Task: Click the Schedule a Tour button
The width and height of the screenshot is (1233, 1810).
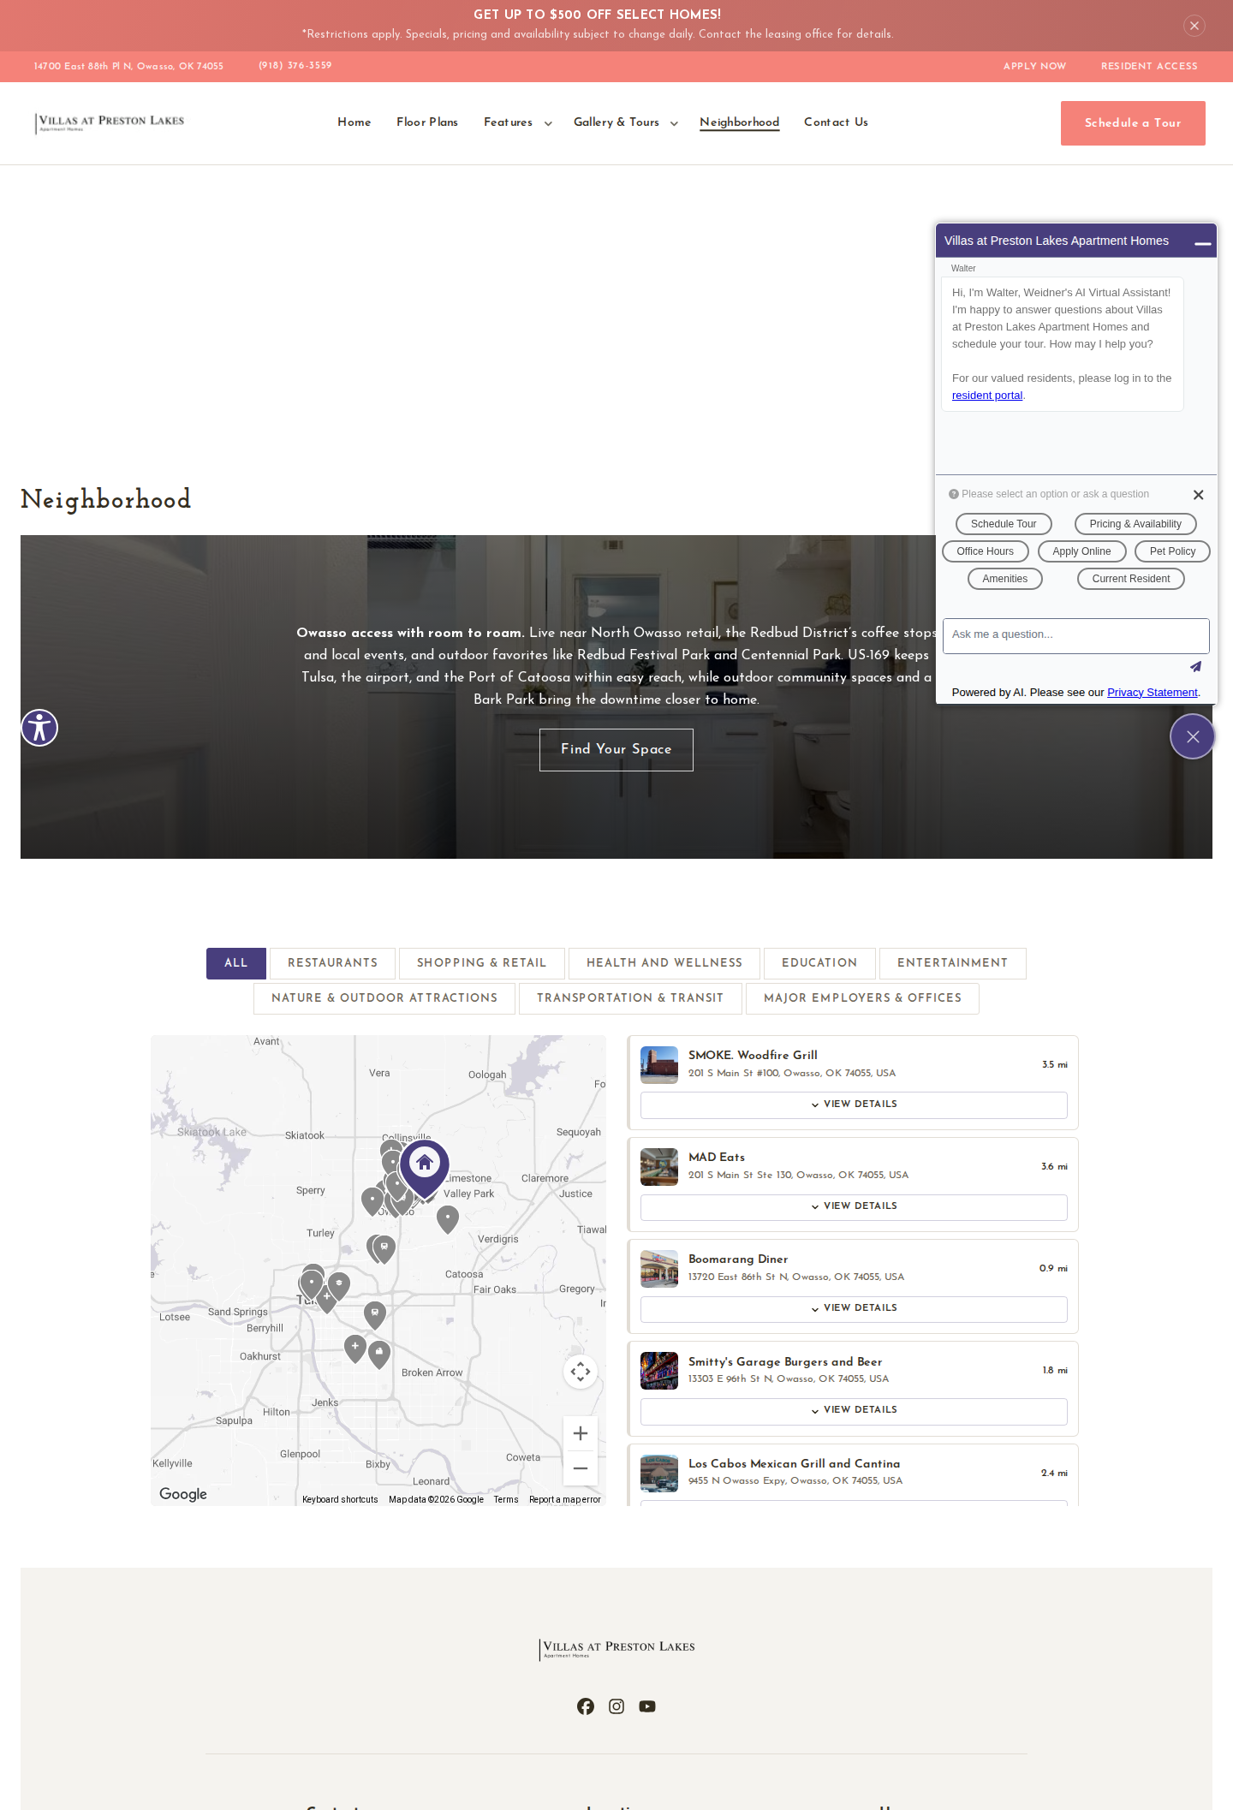Action: (x=1133, y=123)
